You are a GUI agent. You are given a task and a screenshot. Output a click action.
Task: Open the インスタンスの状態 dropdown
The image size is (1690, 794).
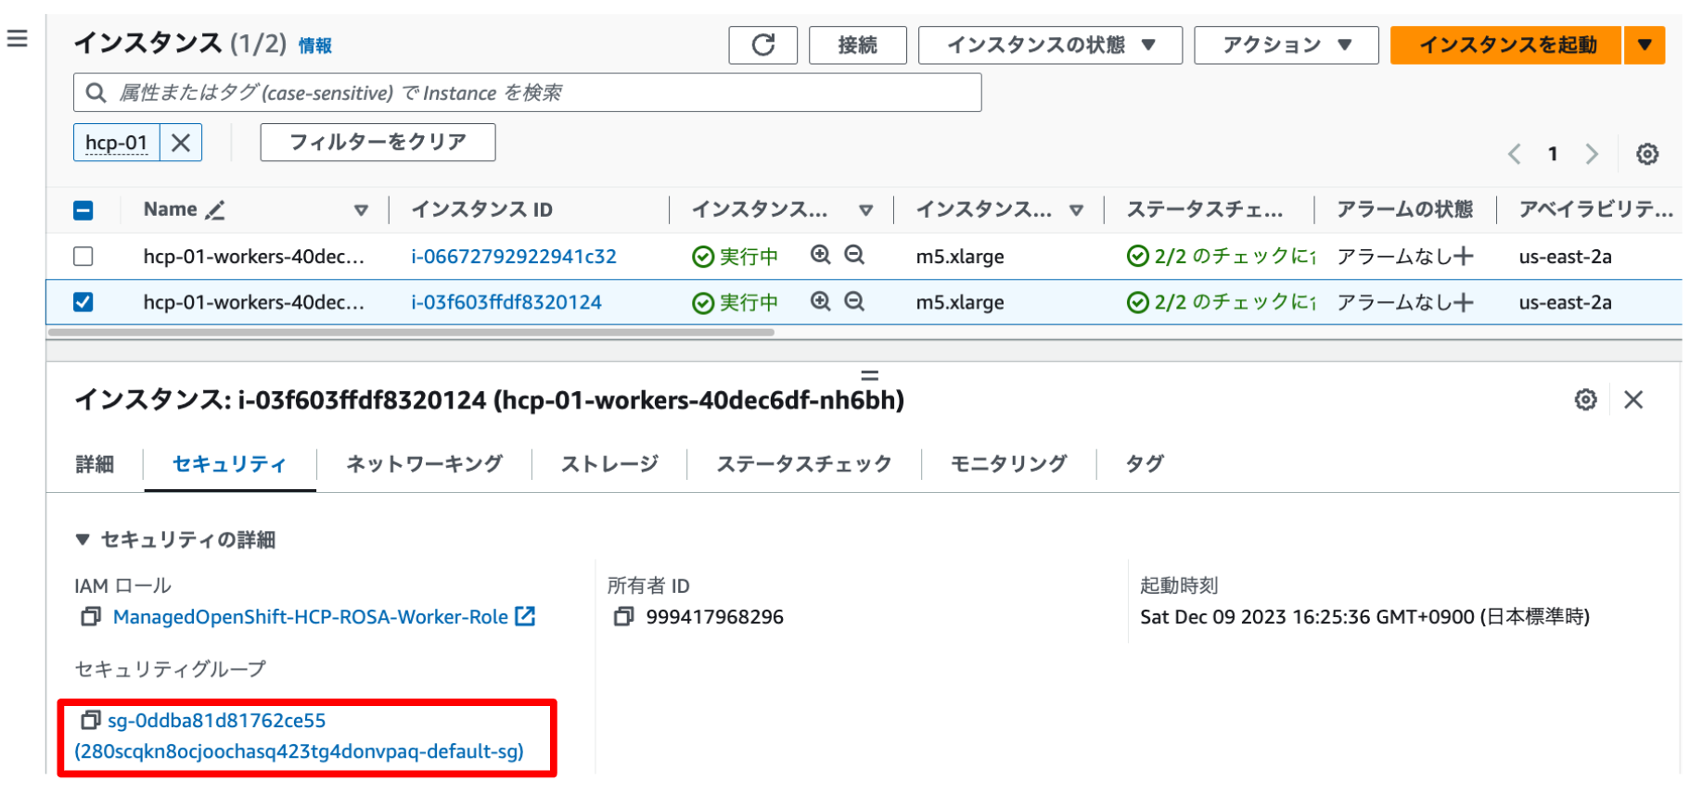[1050, 44]
